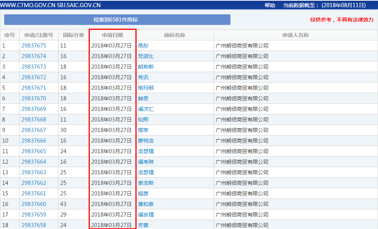Click the 仅供参考，不具有法律效力 notice
The height and width of the screenshot is (229, 378).
pos(342,20)
